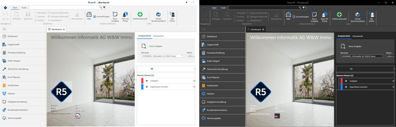
Task: Open Liegenschaft module in light sidebar
Action: [x=23, y=45]
